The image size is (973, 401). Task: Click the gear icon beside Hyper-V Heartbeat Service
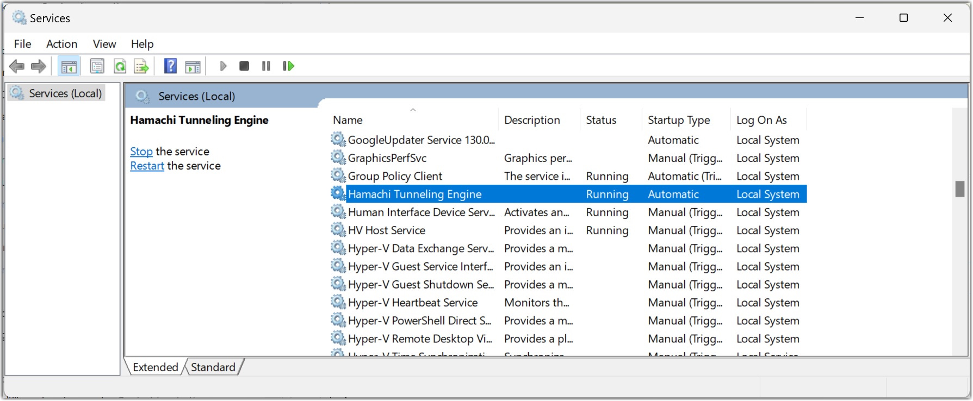(338, 302)
